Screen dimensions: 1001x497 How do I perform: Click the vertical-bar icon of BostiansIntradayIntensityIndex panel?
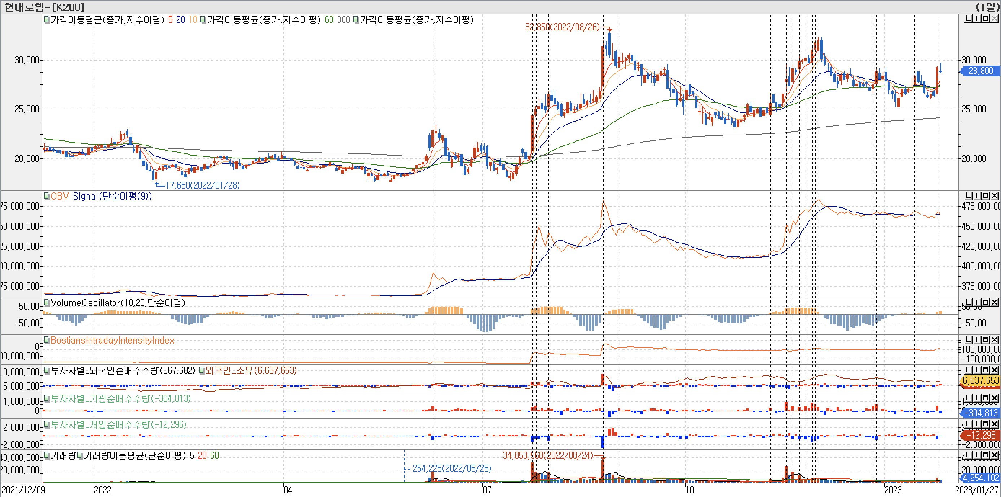pyautogui.click(x=977, y=340)
